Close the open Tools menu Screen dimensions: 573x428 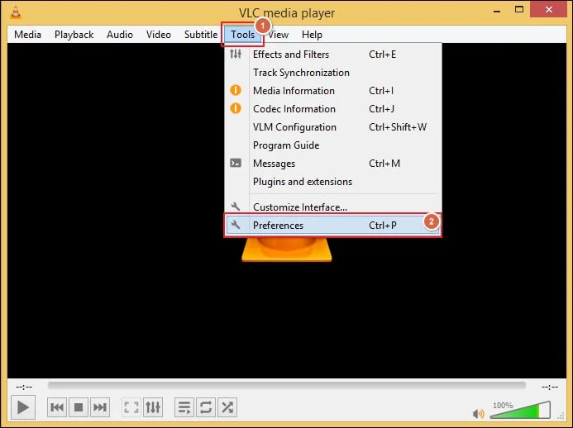click(242, 35)
